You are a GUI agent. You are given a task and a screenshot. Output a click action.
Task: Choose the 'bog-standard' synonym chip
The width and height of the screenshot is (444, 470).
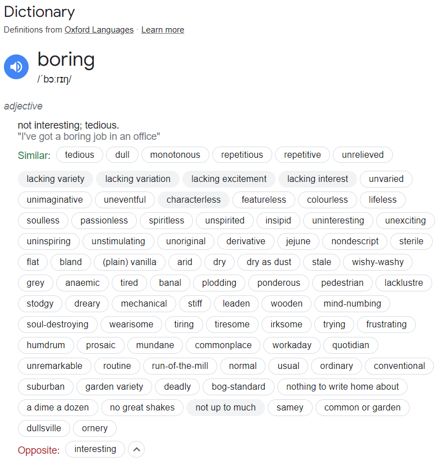(x=238, y=386)
